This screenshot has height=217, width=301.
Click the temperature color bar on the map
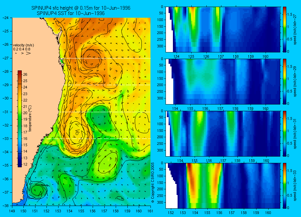pyautogui.click(x=20, y=119)
